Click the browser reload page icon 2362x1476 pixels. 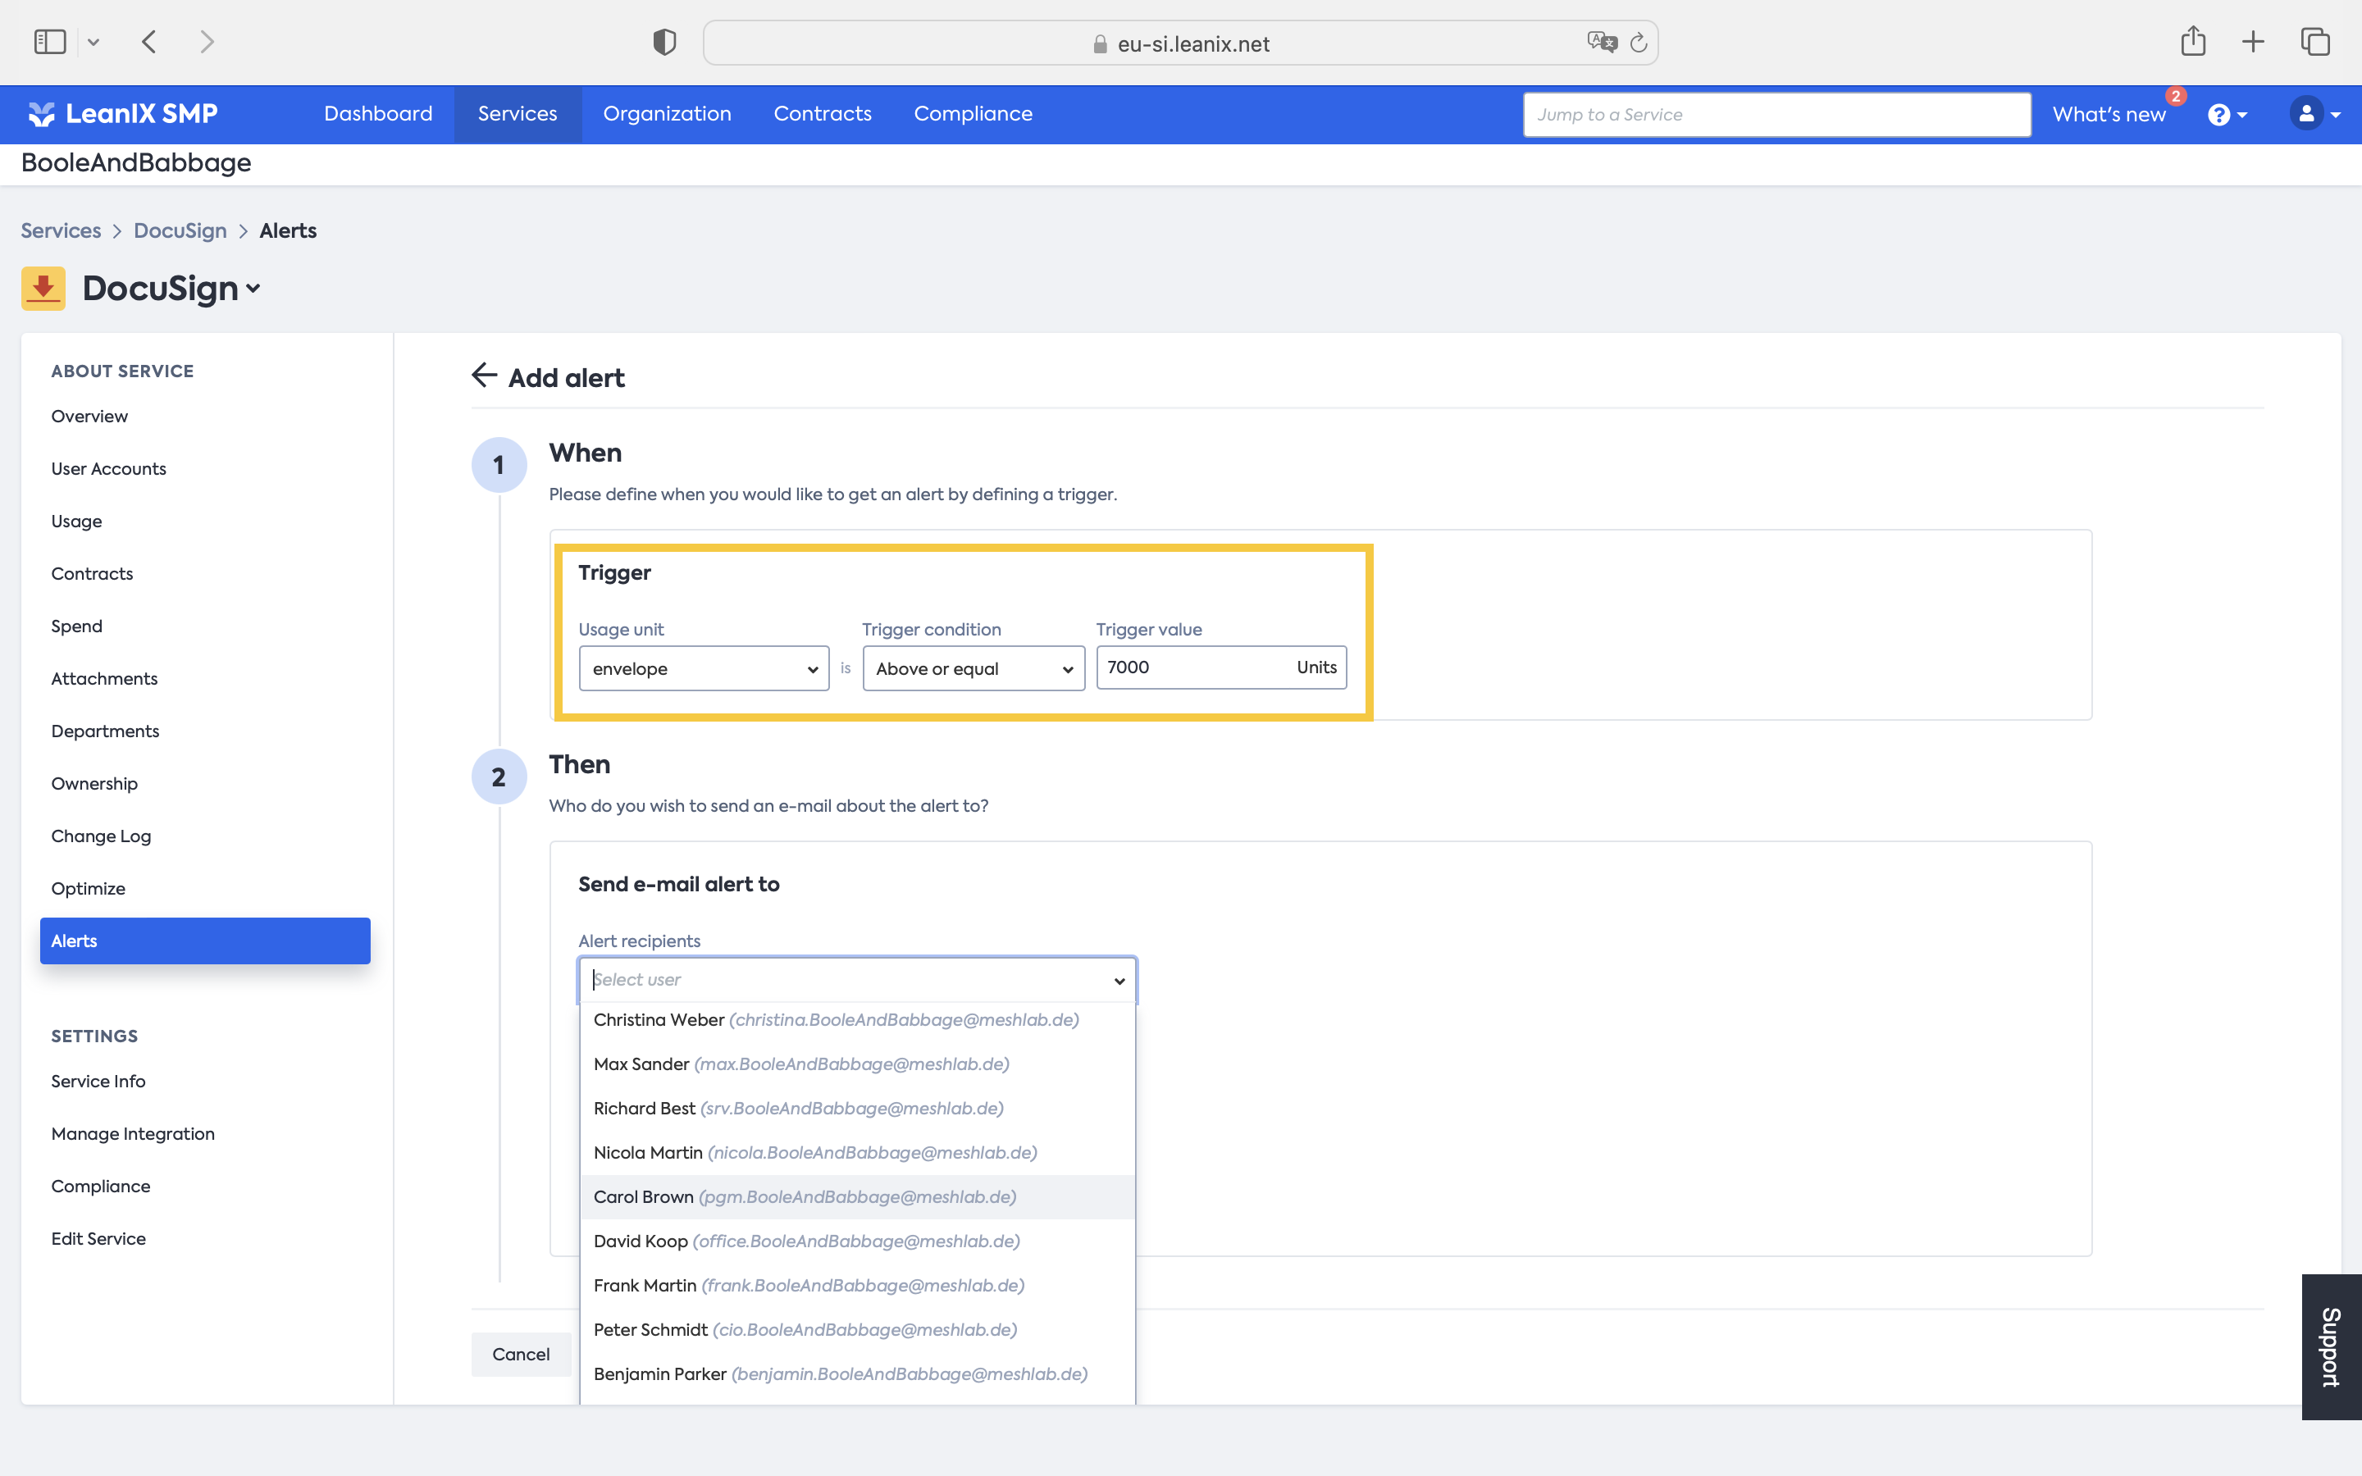[x=1639, y=43]
